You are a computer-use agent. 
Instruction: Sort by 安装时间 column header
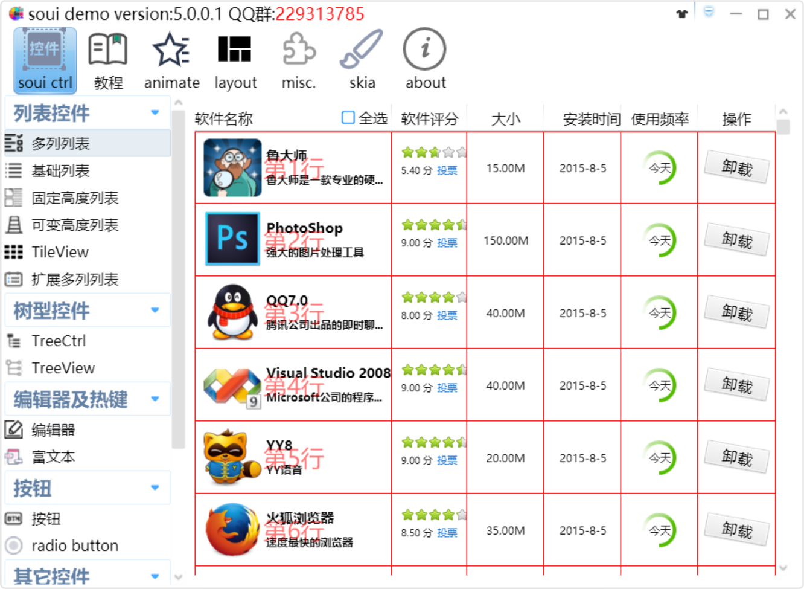coord(582,119)
